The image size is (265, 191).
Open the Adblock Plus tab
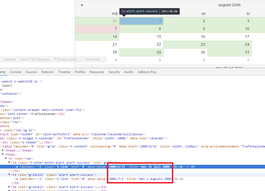pyautogui.click(x=147, y=72)
